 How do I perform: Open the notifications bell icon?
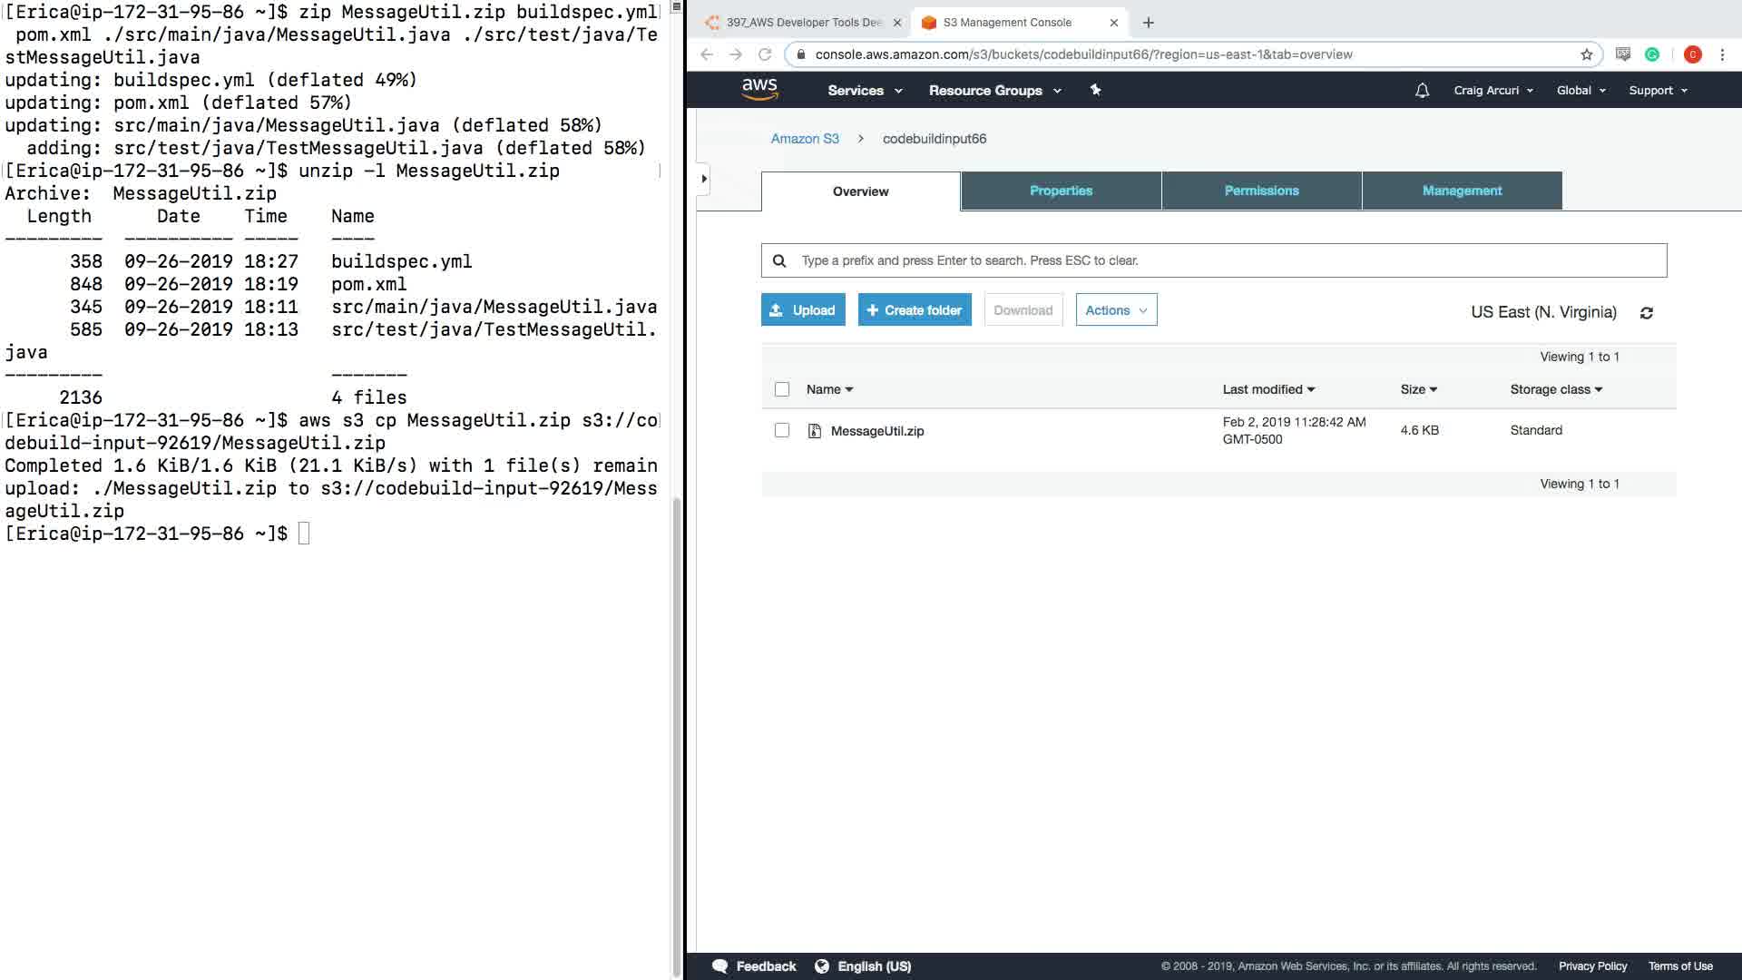click(1422, 91)
